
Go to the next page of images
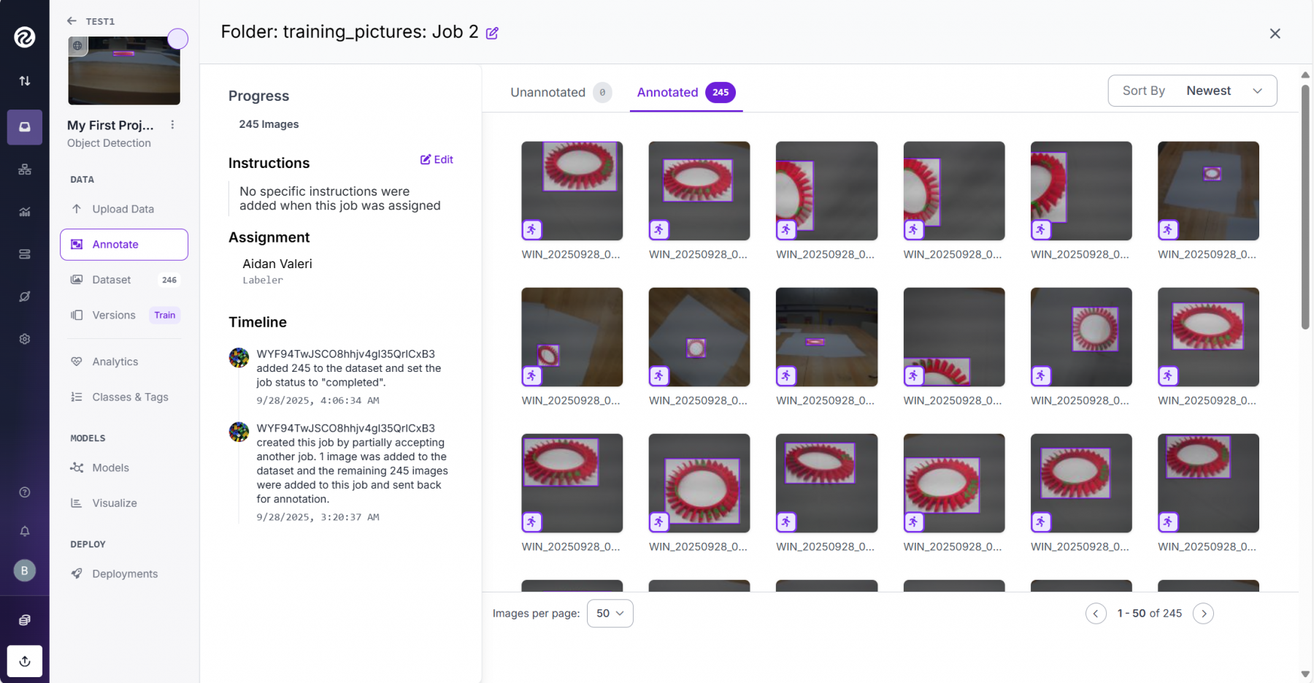[x=1203, y=614]
